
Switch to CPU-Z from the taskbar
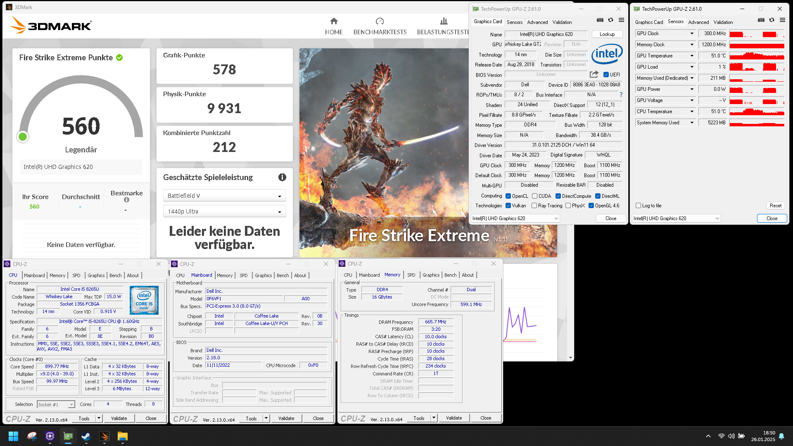50,436
